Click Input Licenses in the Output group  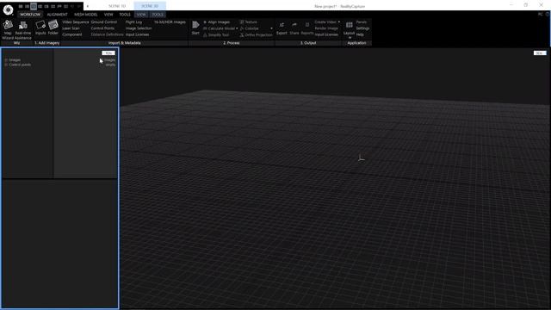[326, 34]
